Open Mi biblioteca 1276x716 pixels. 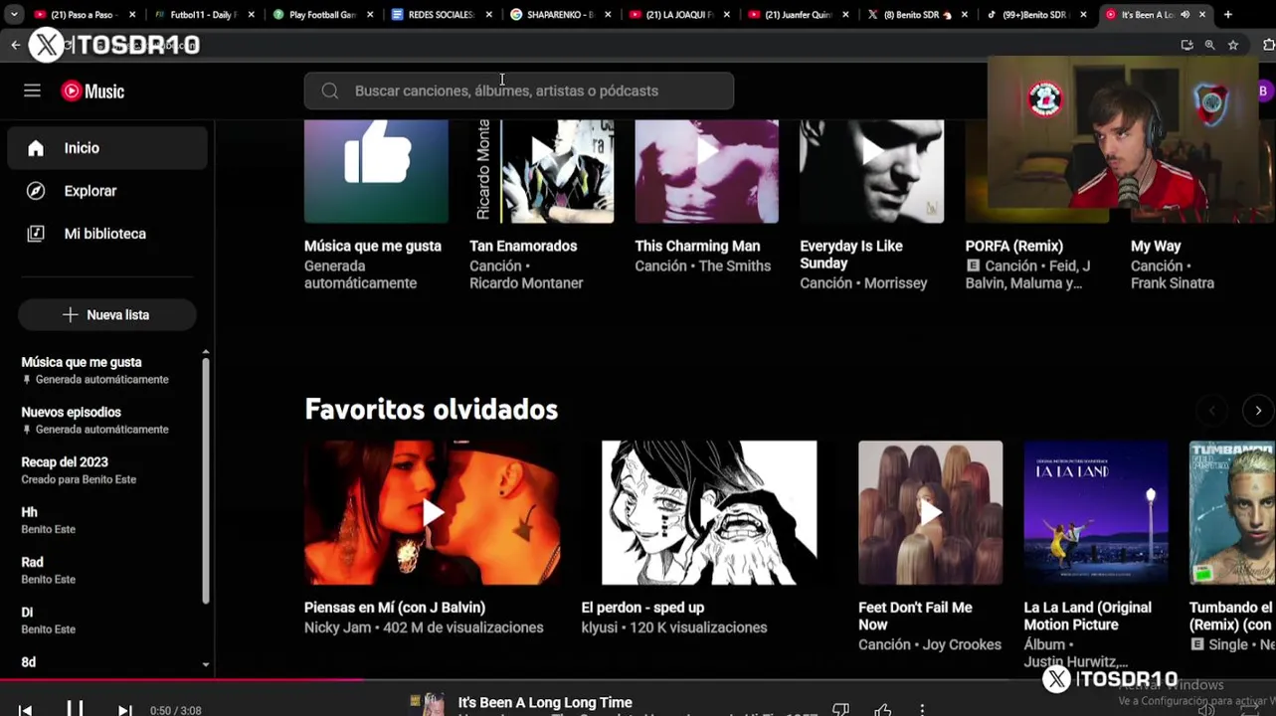coord(107,234)
